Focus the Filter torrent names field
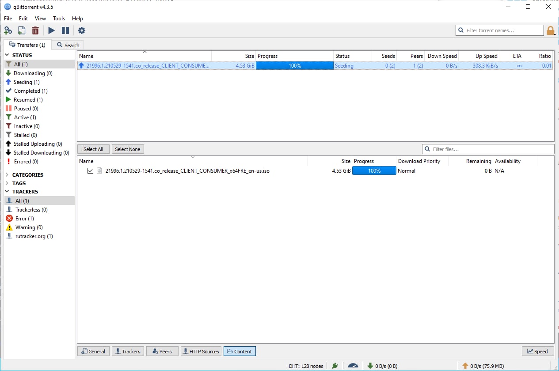Screen dimensions: 559x371 (500, 30)
